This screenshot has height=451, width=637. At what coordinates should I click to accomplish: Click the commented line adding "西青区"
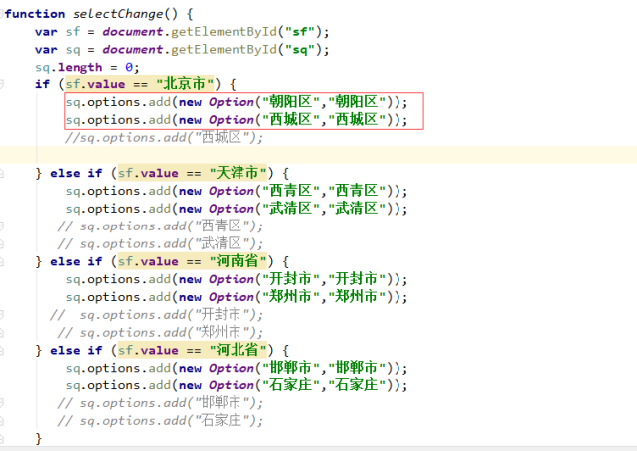(x=160, y=226)
